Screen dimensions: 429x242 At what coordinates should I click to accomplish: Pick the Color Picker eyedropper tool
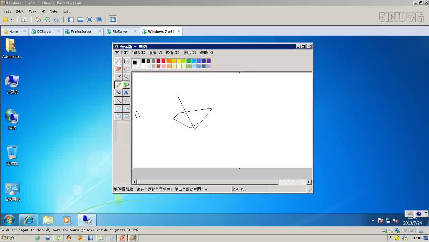coord(118,77)
